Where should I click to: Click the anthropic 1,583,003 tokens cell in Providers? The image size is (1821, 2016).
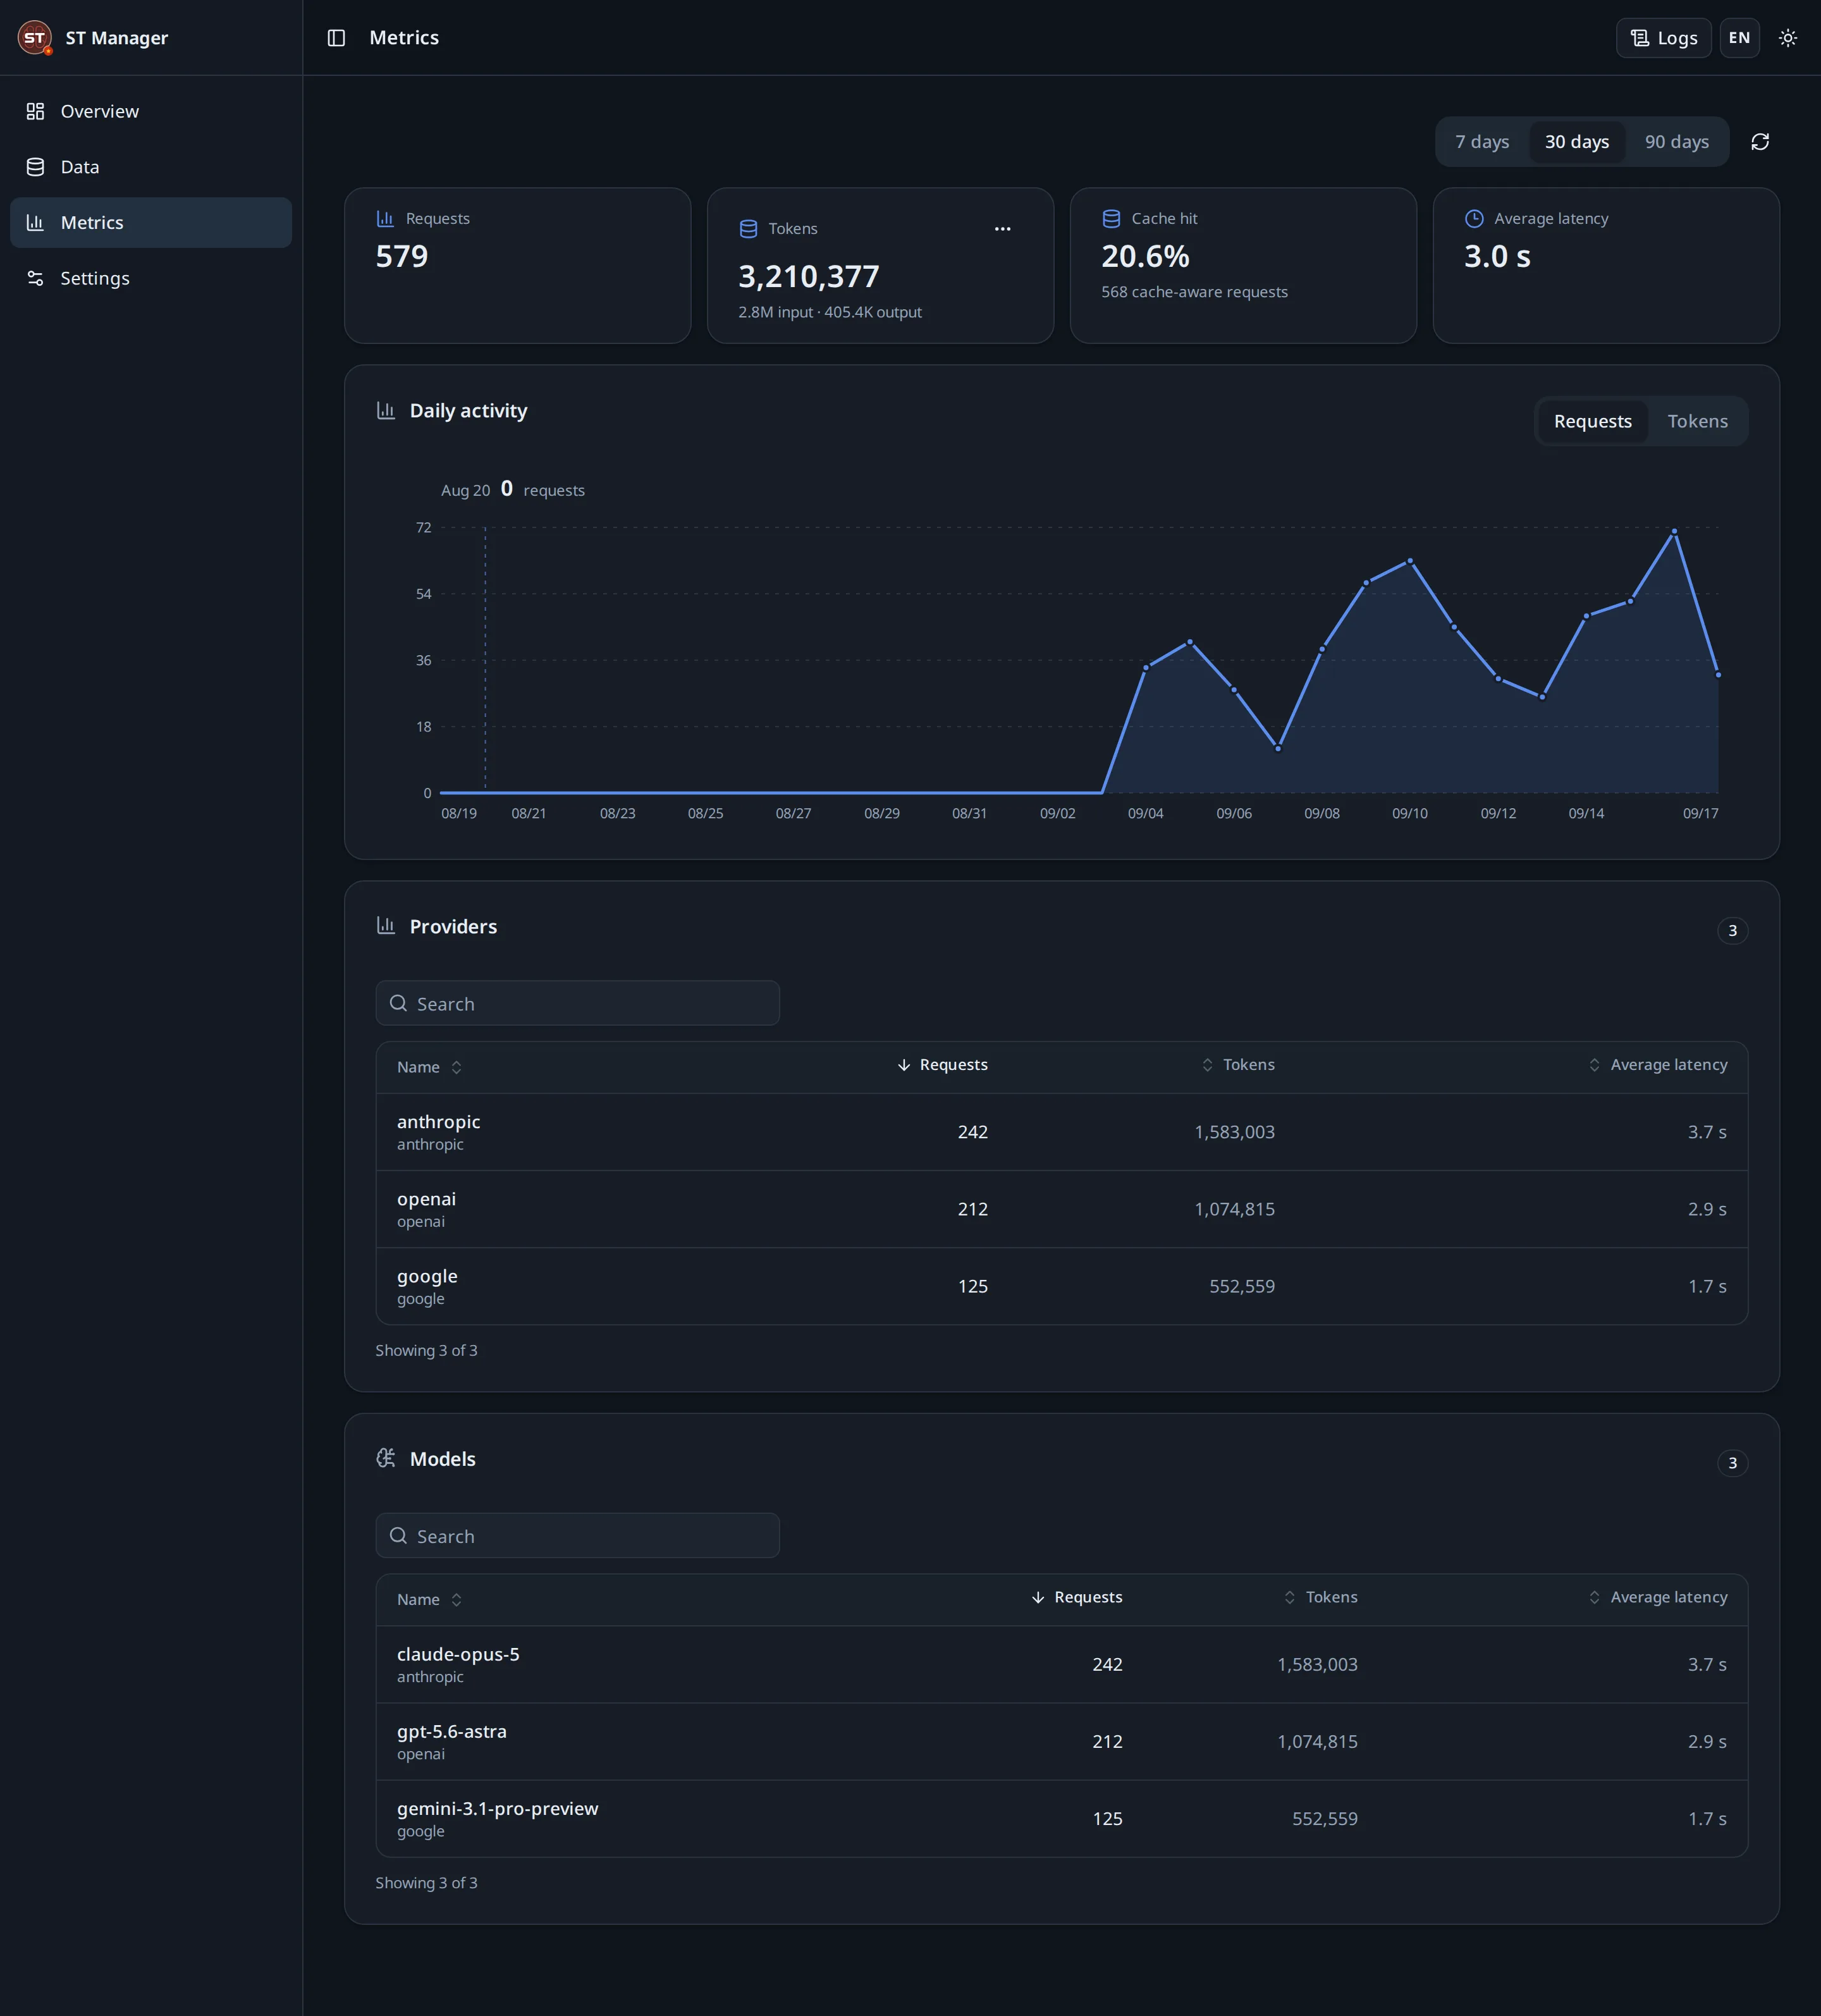pyautogui.click(x=1234, y=1132)
